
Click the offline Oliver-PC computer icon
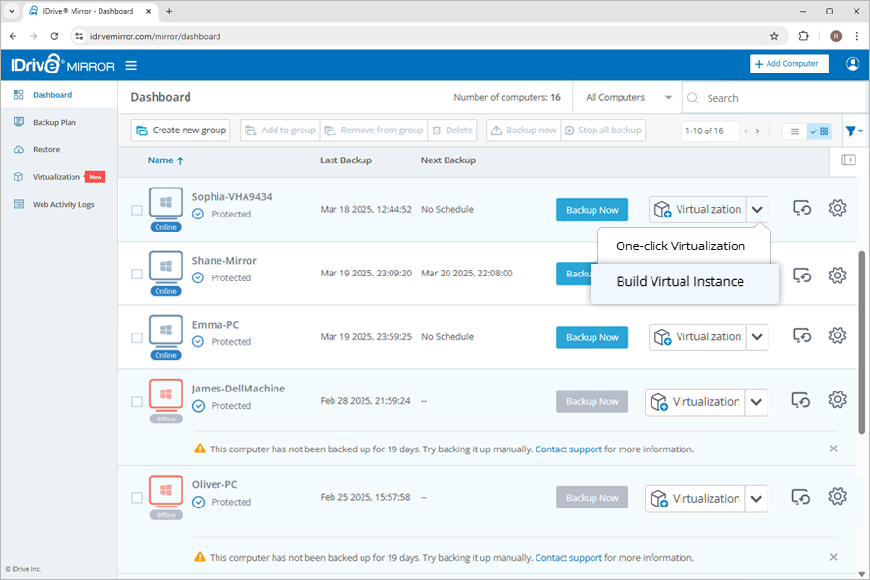(165, 490)
